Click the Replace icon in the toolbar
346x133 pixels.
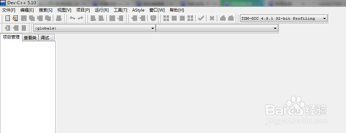point(101,18)
